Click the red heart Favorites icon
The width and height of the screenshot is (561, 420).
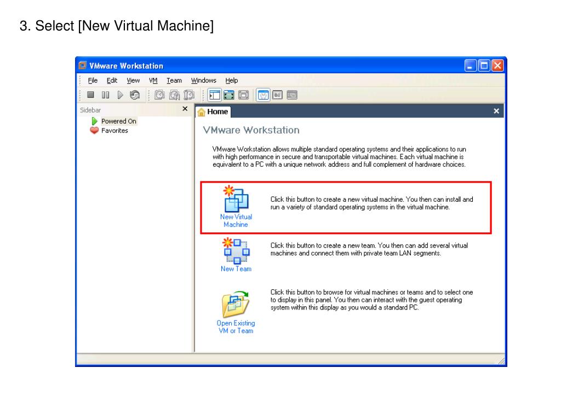point(94,130)
